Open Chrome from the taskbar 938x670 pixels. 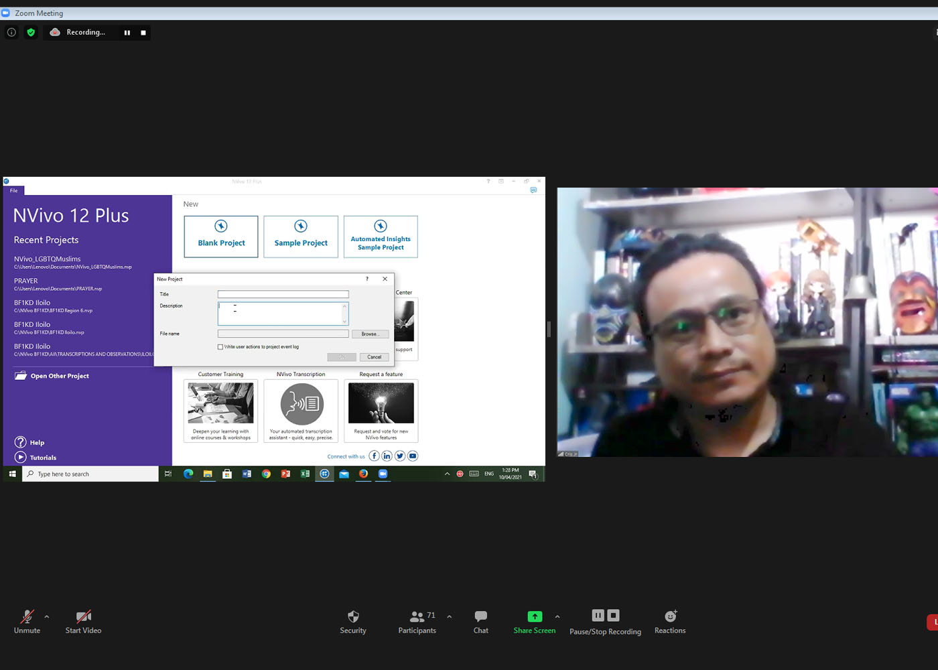coord(266,474)
